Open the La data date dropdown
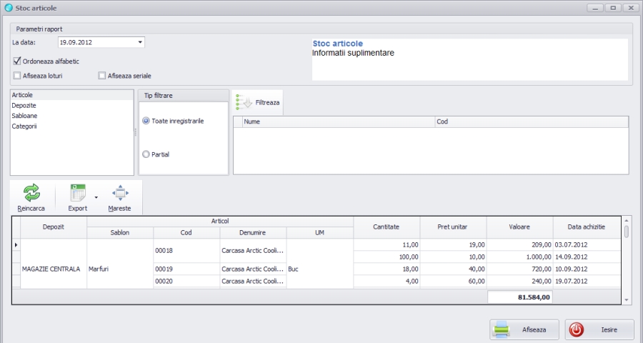The height and width of the screenshot is (343, 643). pyautogui.click(x=140, y=42)
